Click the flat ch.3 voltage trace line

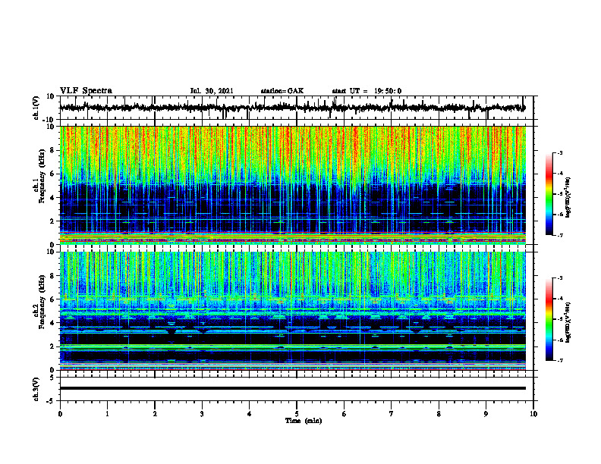(x=292, y=388)
